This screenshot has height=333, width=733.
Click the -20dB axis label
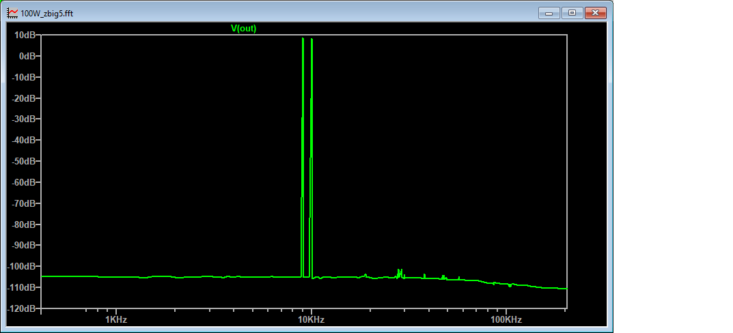tap(24, 98)
